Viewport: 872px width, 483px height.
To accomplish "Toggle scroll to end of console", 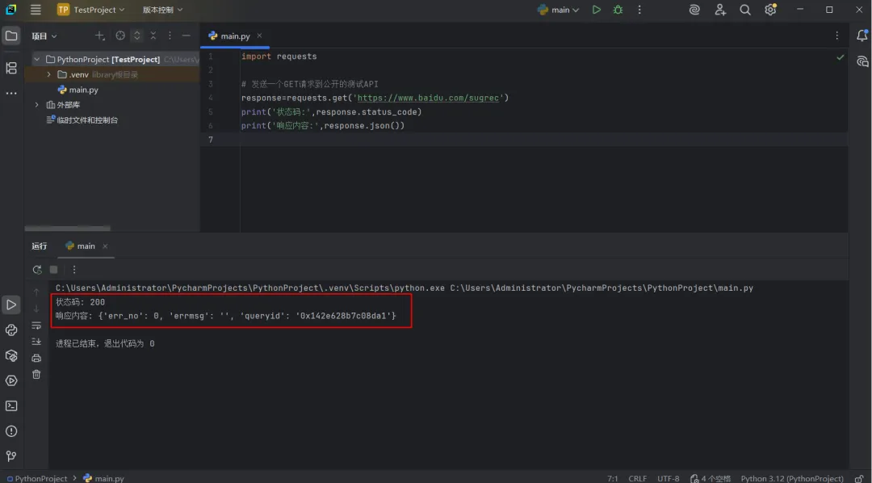I will tap(36, 341).
